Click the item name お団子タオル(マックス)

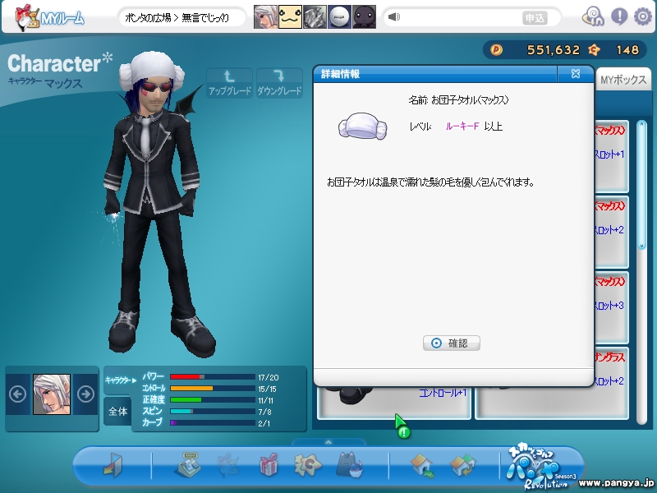470,99
